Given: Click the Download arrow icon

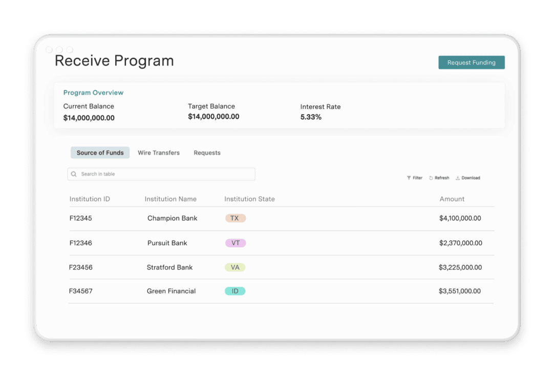Looking at the screenshot, I should [458, 178].
